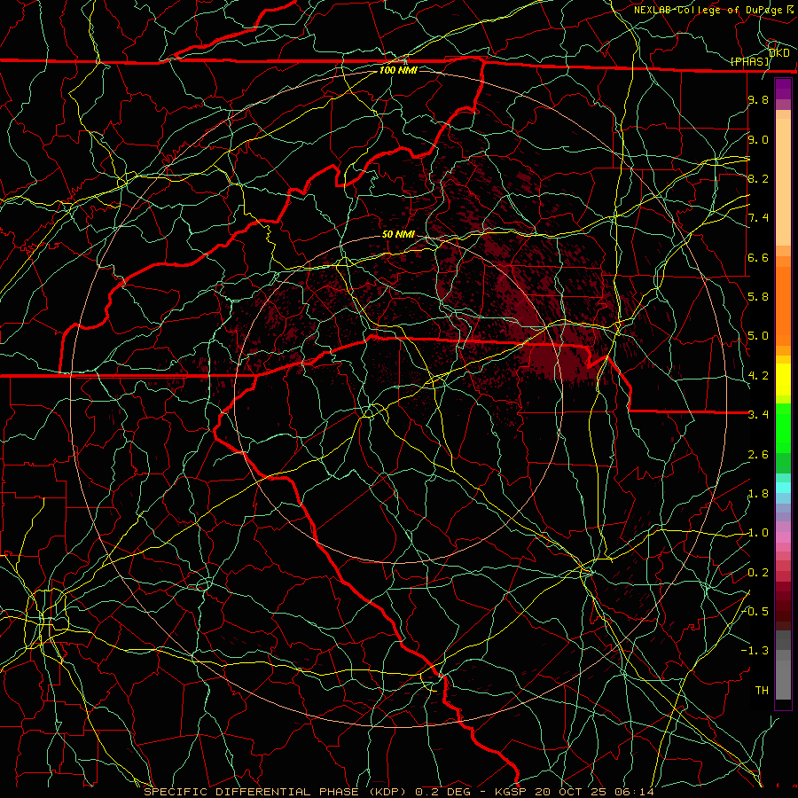This screenshot has width=798, height=798.
Task: Click the 3.4 scale value
Action: (758, 415)
